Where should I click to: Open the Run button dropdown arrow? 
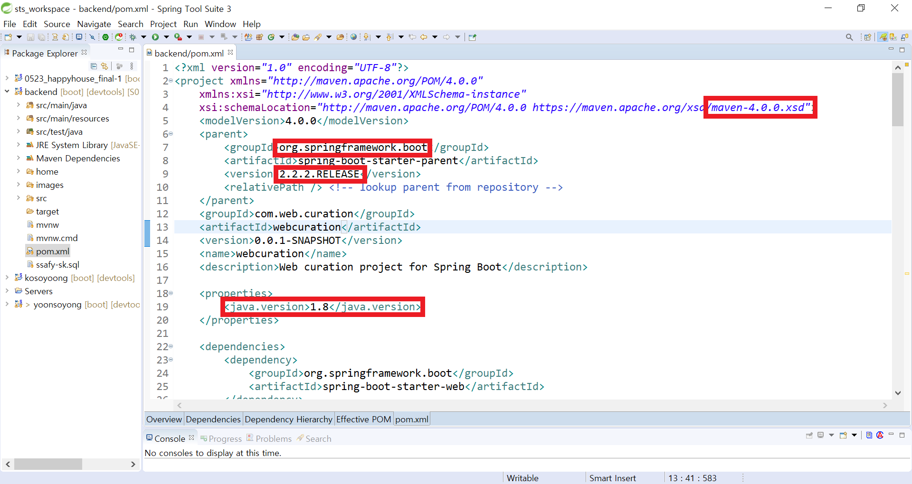point(166,37)
